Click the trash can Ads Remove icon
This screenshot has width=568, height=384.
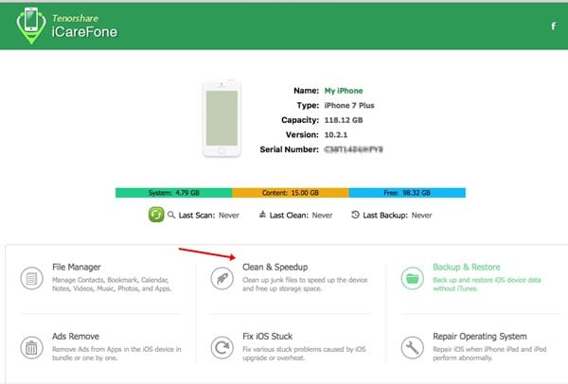[x=32, y=347]
